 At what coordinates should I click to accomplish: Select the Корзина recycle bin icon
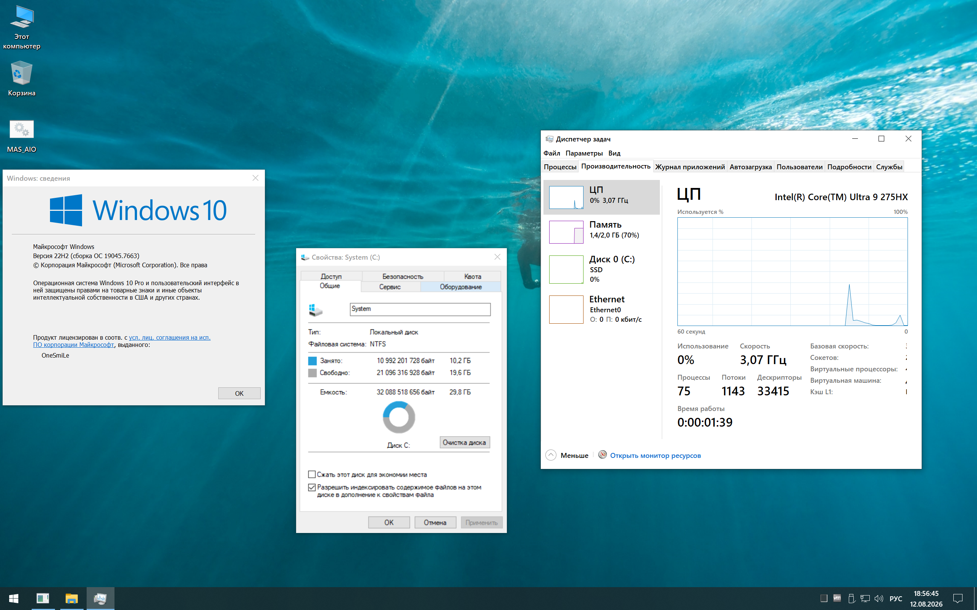tap(22, 79)
